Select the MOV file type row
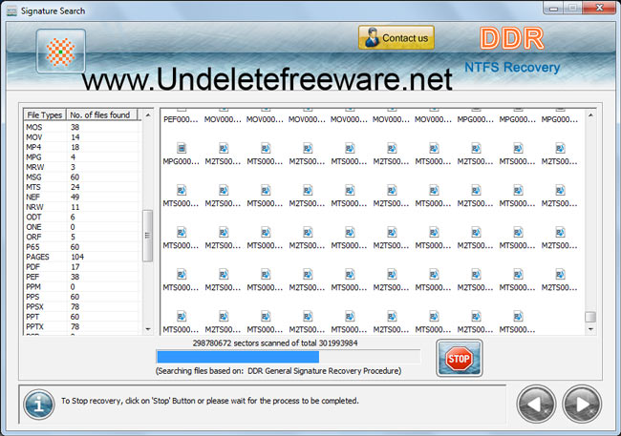Image resolution: width=621 pixels, height=436 pixels. [x=82, y=137]
